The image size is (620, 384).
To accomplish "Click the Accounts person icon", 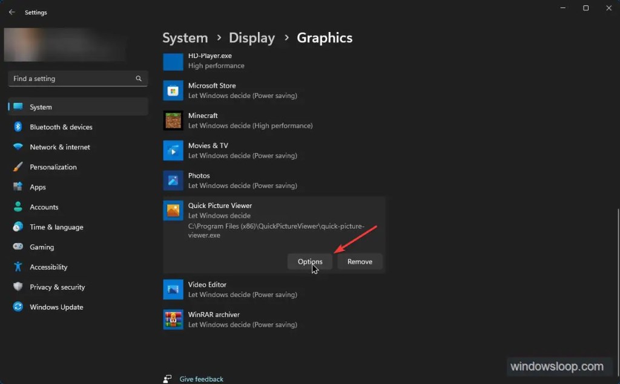I will click(18, 207).
